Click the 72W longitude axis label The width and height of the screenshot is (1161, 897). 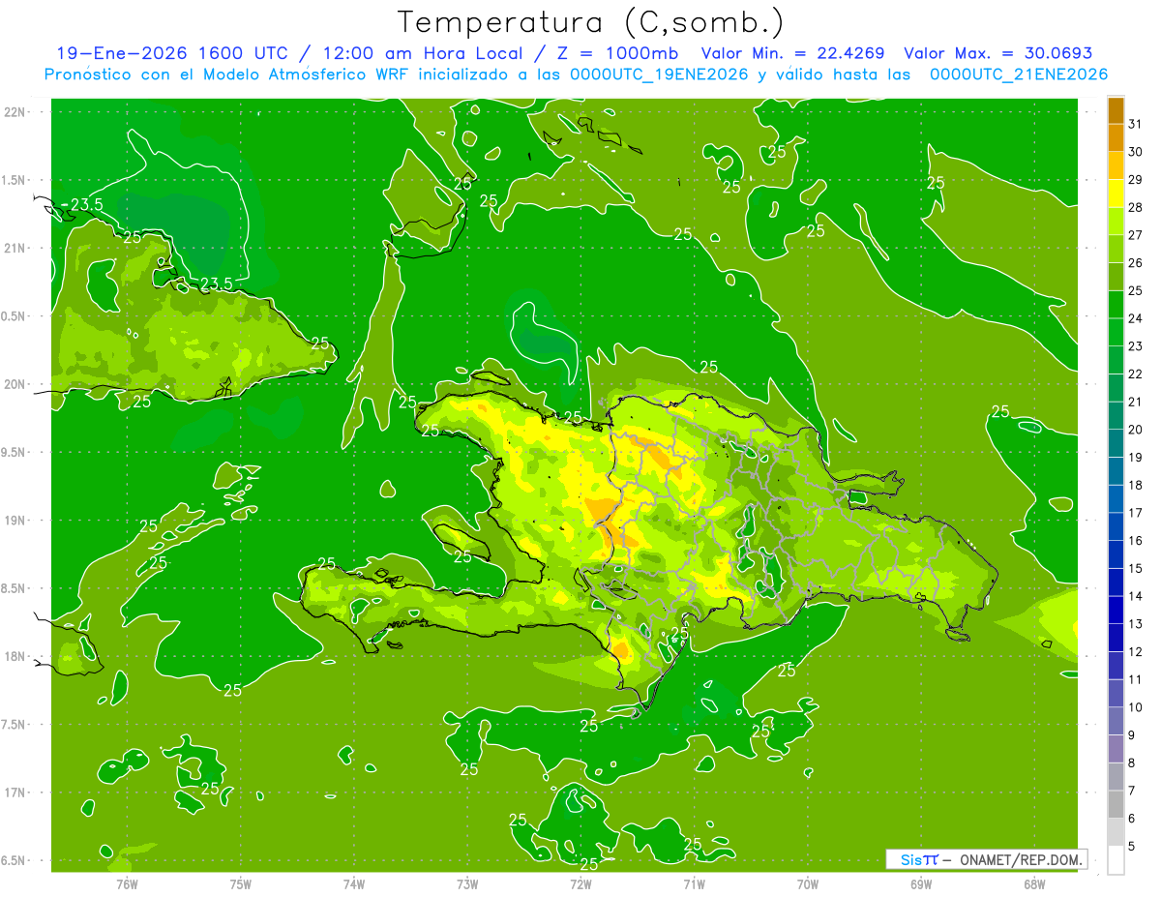click(580, 884)
